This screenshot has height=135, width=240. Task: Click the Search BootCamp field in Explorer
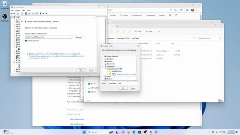pyautogui.click(x=209, y=38)
